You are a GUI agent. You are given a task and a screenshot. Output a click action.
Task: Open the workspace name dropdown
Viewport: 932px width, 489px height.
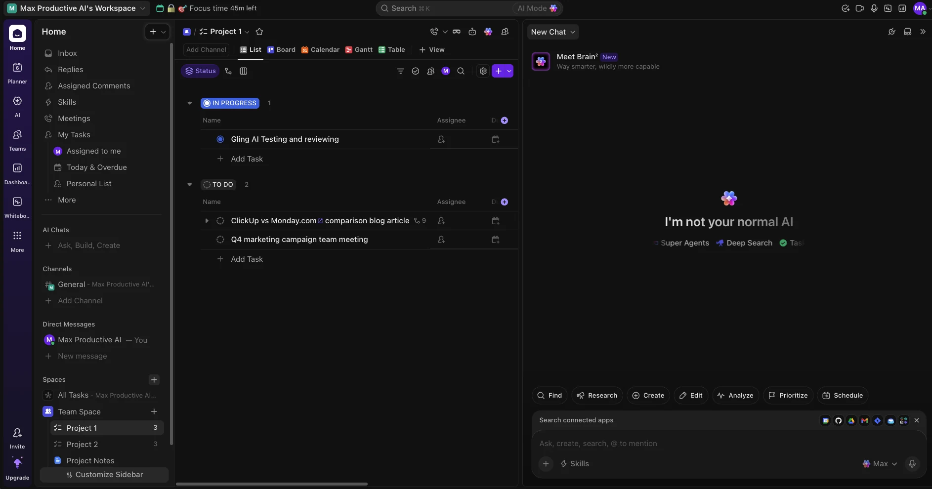77,8
